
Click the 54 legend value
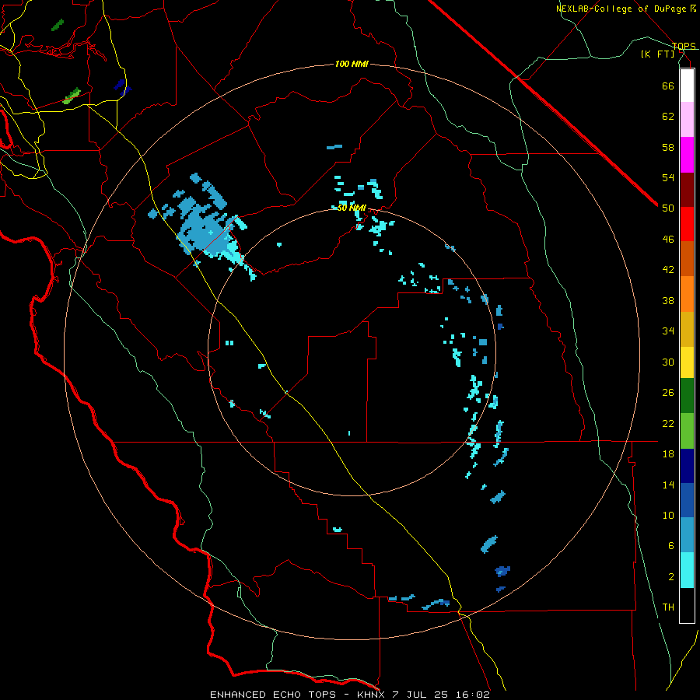tap(668, 177)
